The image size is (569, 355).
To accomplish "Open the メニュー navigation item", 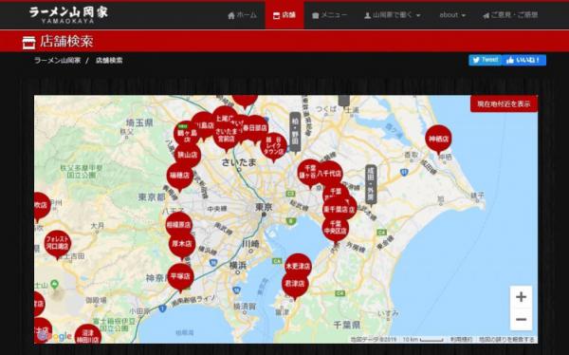I will coord(329,15).
